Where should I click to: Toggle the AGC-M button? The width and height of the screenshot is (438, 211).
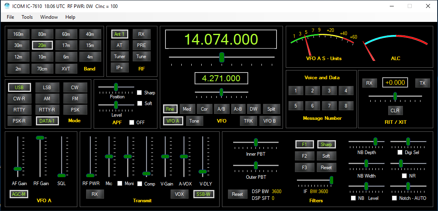[x=18, y=194]
